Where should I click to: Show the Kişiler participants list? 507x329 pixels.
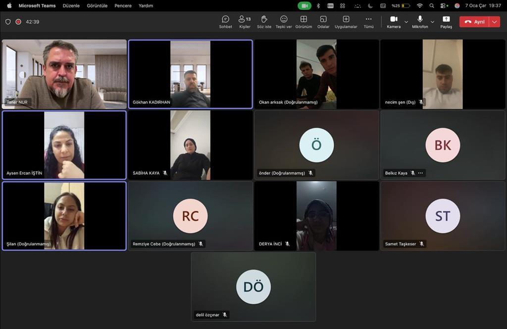coord(245,22)
